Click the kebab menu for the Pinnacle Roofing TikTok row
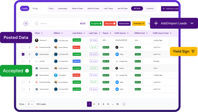This screenshot has height=112, width=198. (30, 47)
